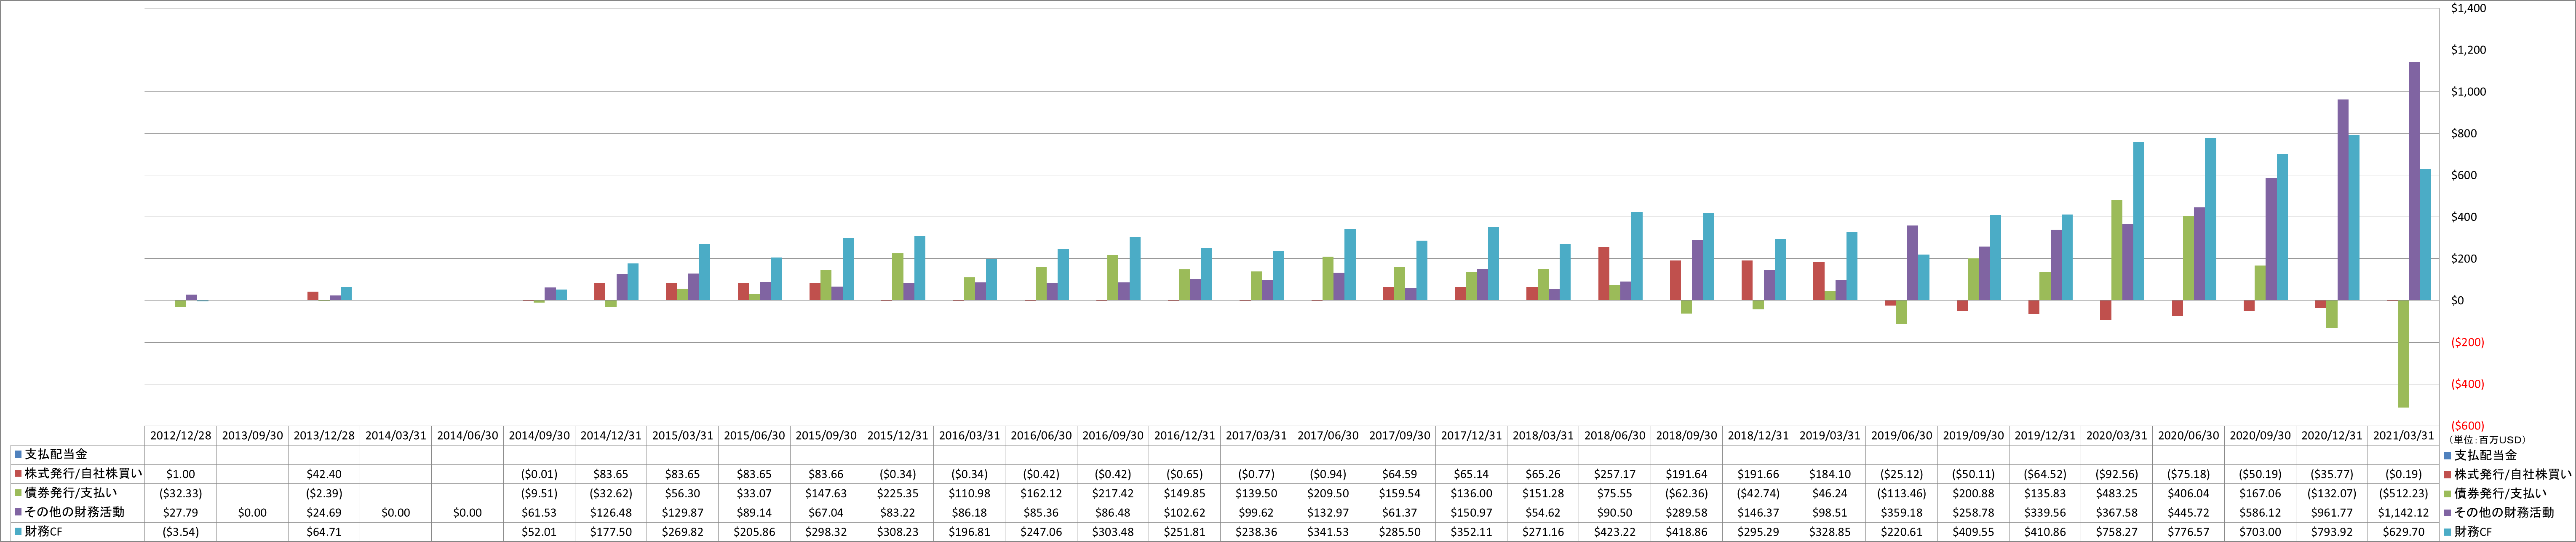
Task: Select the ($3.54) cell in 財務CF row
Action: coord(181,531)
